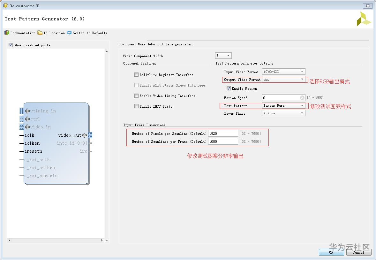Viewport: 376px width, 260px height.
Task: Click the Documentation link
Action: click(23, 33)
